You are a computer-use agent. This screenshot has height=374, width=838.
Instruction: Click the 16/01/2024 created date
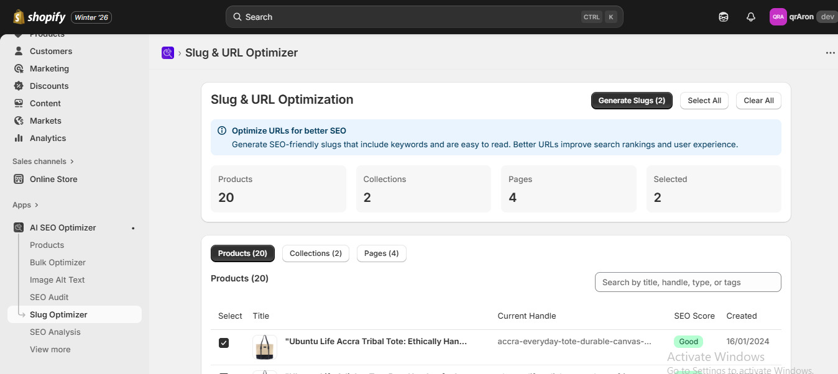click(x=747, y=341)
